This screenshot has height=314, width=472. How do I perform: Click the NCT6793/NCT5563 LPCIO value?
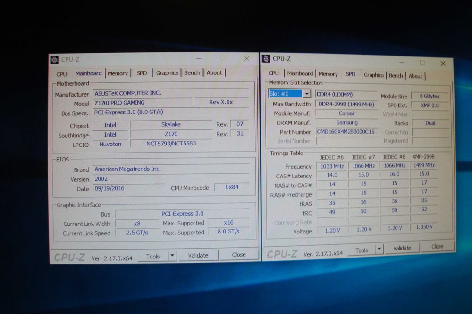coord(171,144)
